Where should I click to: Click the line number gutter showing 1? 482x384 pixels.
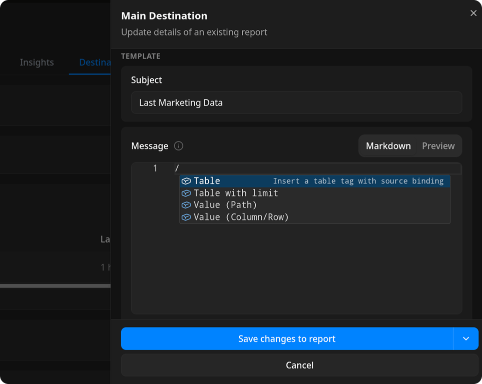pyautogui.click(x=154, y=168)
